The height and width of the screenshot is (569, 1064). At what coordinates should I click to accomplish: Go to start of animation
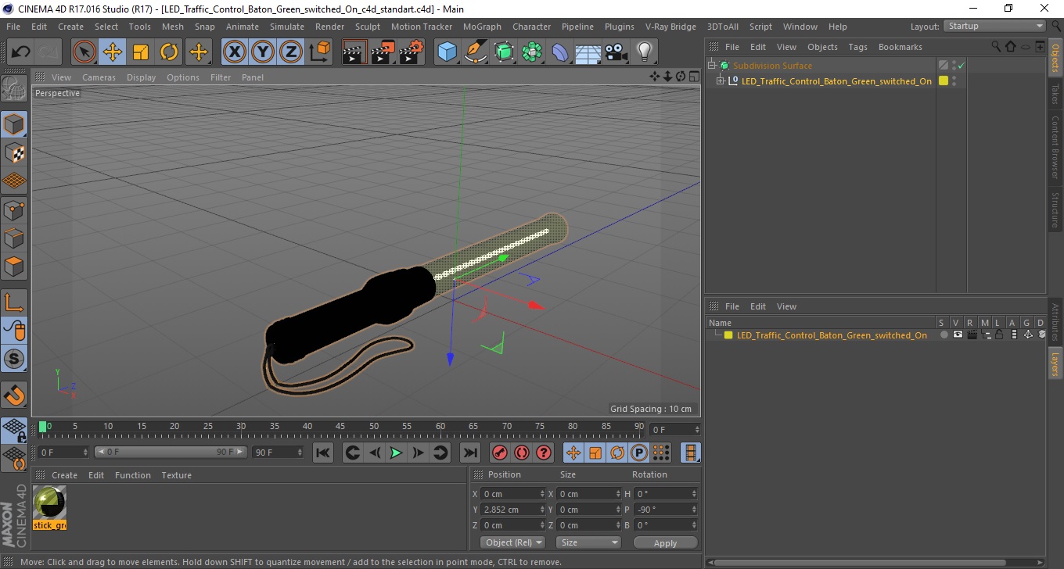tap(323, 453)
